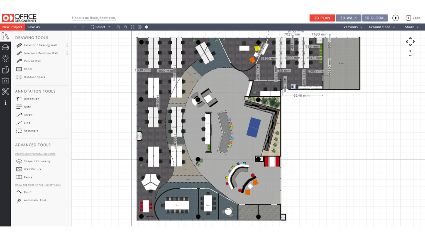Screen dimensions: 425x239
Task: Select the Interior / Partition Wall tool
Action: [37, 53]
